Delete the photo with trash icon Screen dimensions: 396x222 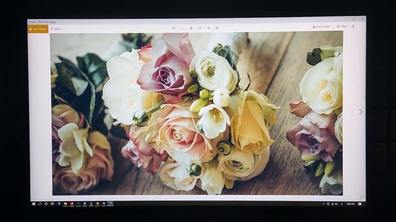tap(191, 28)
